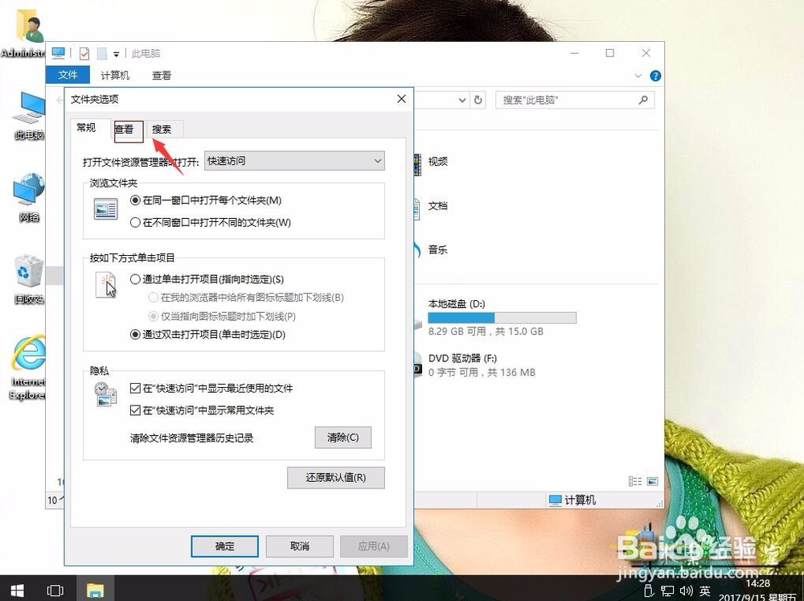The width and height of the screenshot is (804, 601).
Task: Click the browse folders illustration icon
Action: tap(105, 209)
